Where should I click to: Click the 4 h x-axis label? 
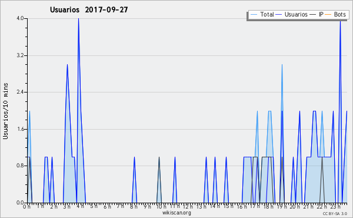(81, 206)
